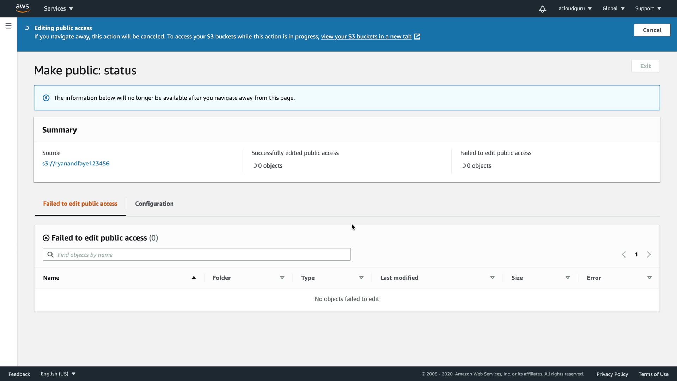Click the Cancel button in banner
Image resolution: width=677 pixels, height=381 pixels.
pos(652,30)
